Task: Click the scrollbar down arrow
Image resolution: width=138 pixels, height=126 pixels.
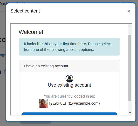Action: tap(130, 113)
